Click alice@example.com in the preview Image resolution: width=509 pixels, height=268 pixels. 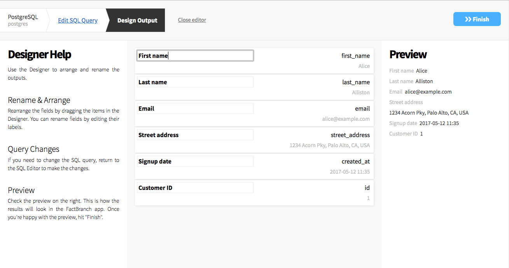click(x=428, y=92)
